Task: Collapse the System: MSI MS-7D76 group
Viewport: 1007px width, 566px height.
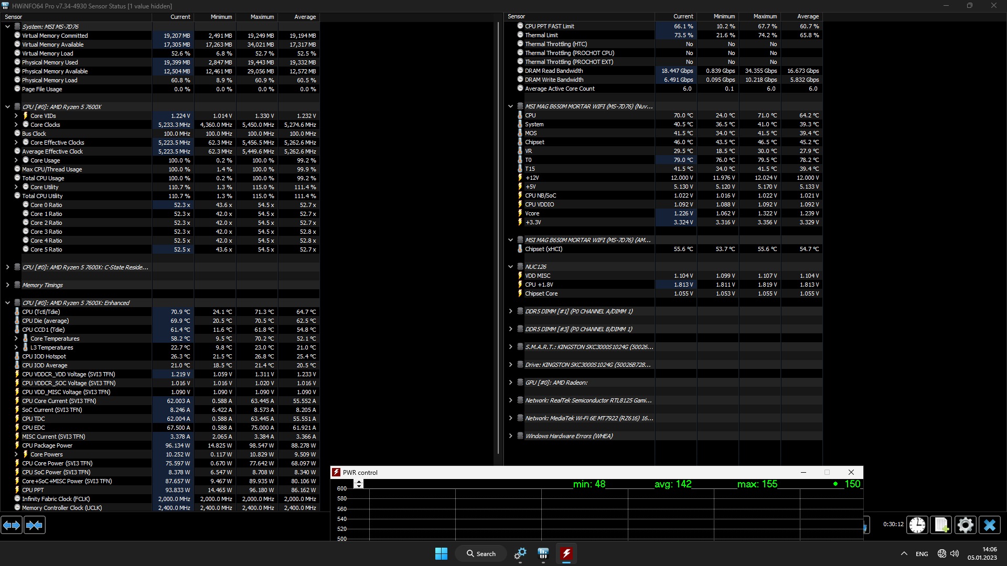Action: tap(7, 26)
